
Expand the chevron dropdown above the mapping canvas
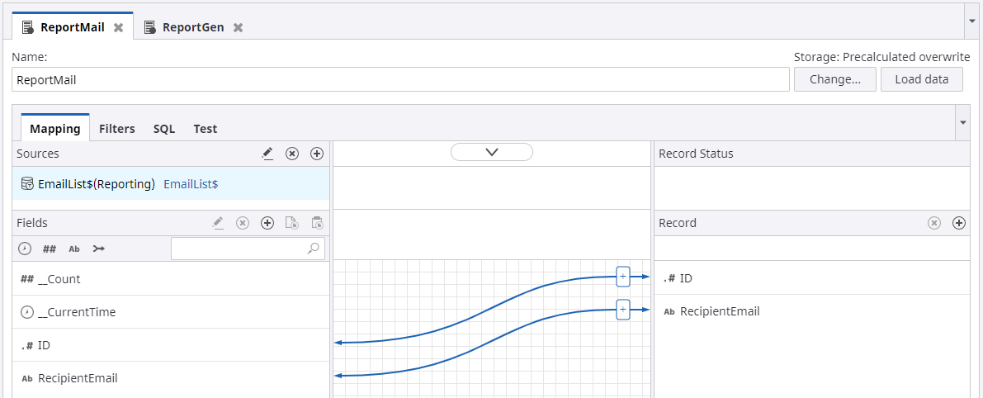coord(492,152)
